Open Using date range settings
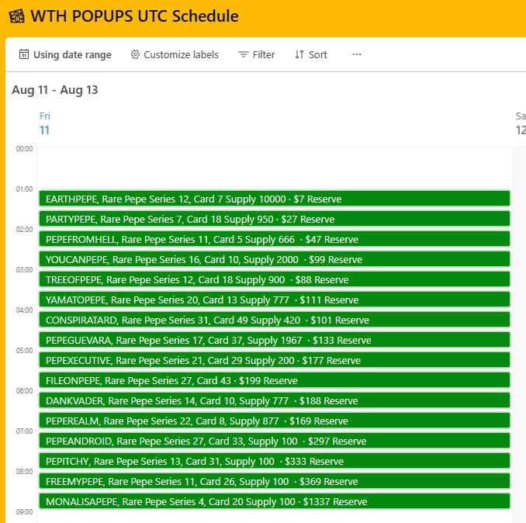 (x=65, y=54)
